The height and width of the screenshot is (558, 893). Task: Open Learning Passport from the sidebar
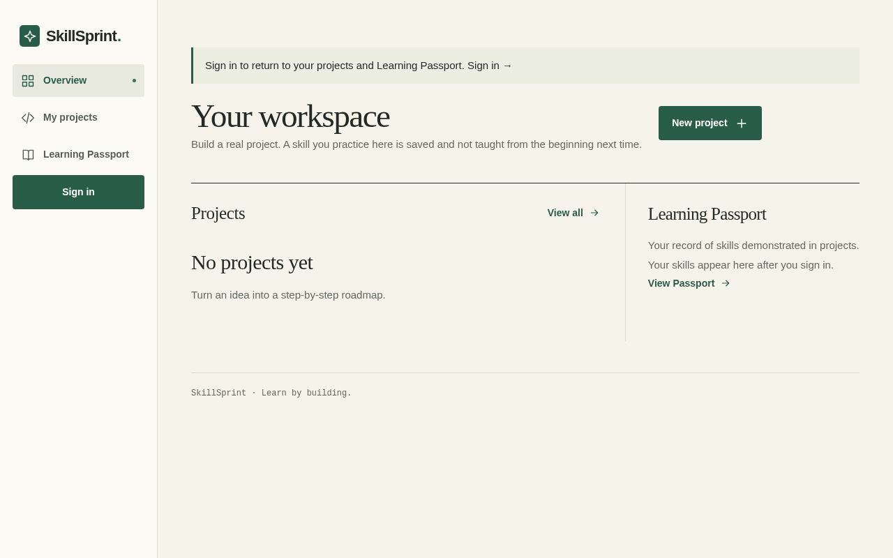pos(78,154)
